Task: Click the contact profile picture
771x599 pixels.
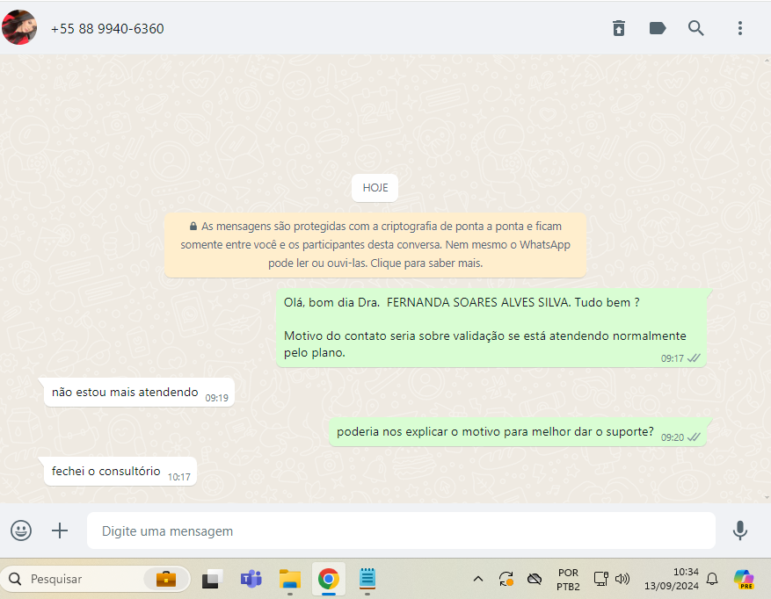Action: [19, 28]
